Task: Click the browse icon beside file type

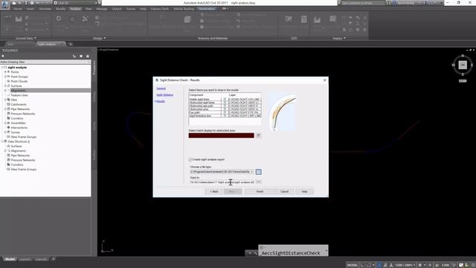Action: point(258,172)
